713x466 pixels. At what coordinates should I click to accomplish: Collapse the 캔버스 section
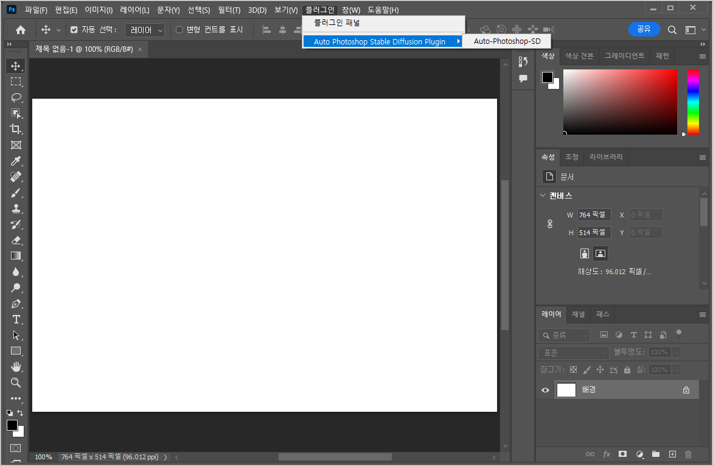(543, 196)
